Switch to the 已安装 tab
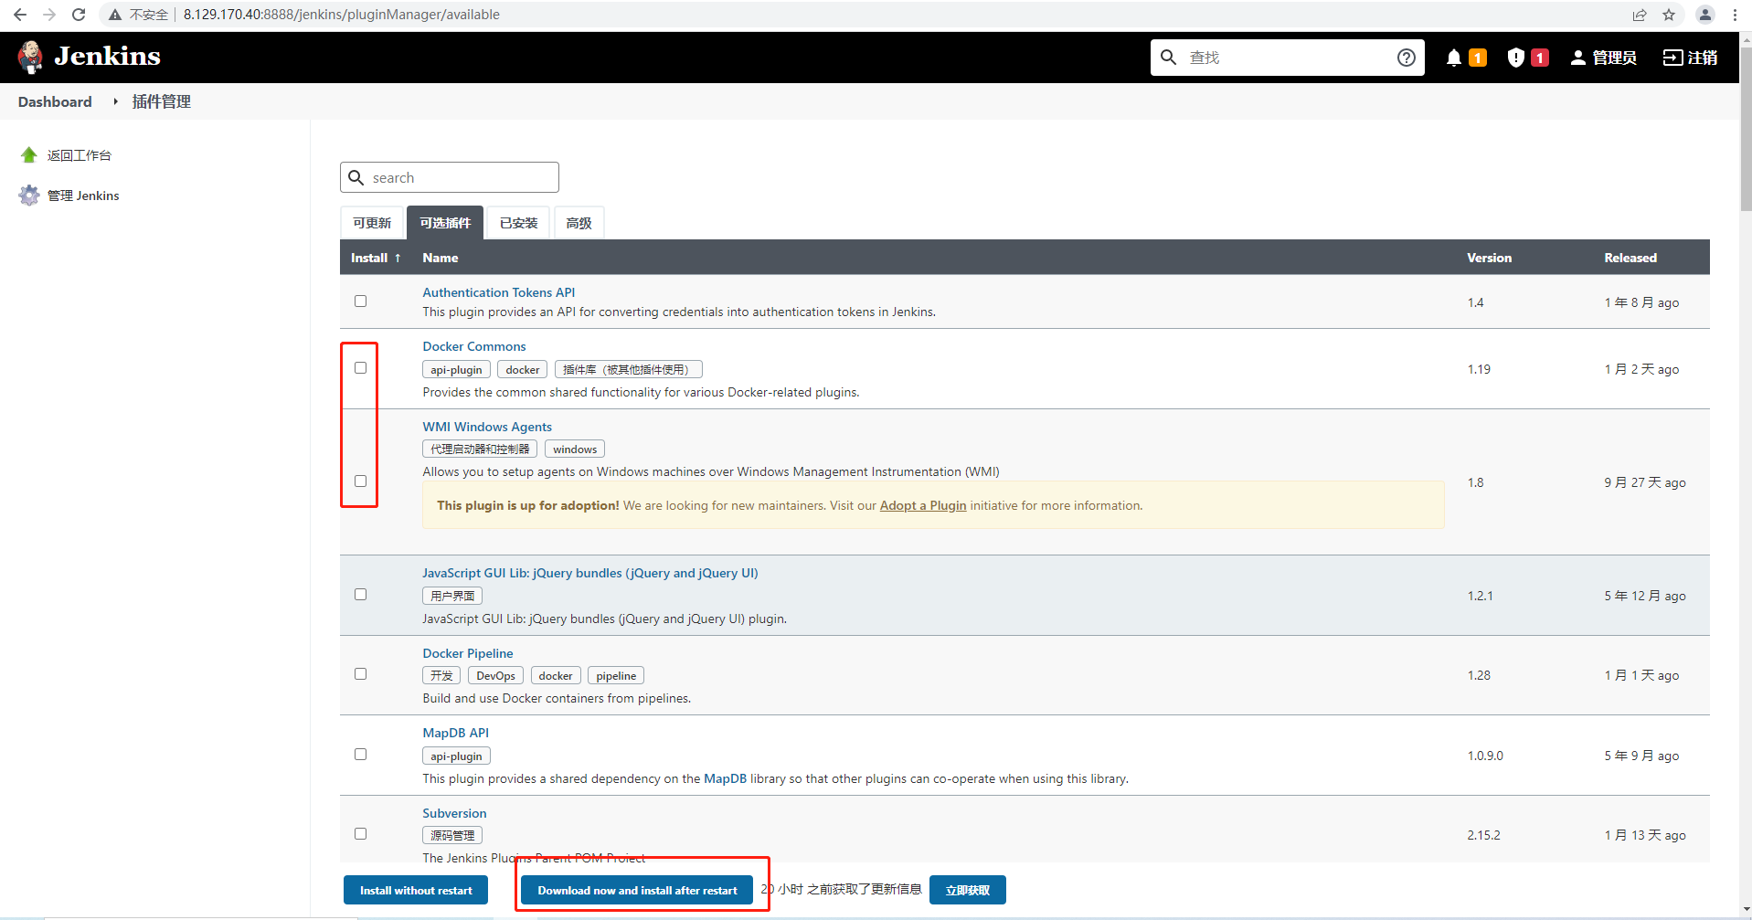 [x=517, y=222]
